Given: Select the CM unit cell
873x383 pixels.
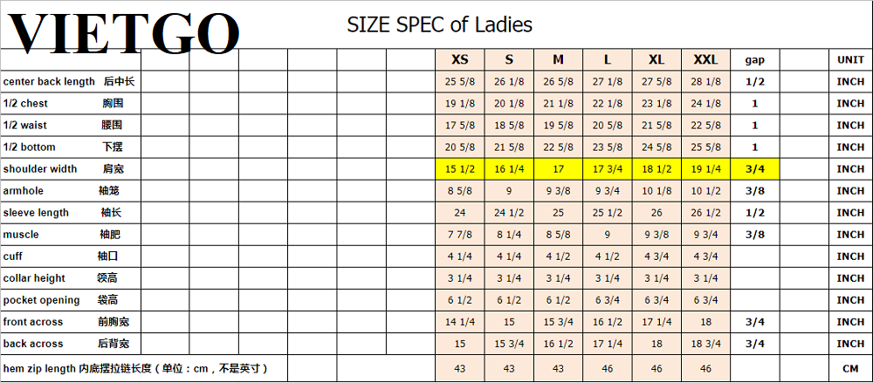Looking at the screenshot, I should pyautogui.click(x=849, y=369).
